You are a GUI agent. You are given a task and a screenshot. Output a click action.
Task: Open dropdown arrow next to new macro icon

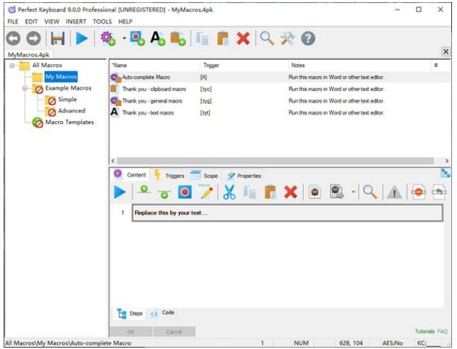click(x=124, y=38)
